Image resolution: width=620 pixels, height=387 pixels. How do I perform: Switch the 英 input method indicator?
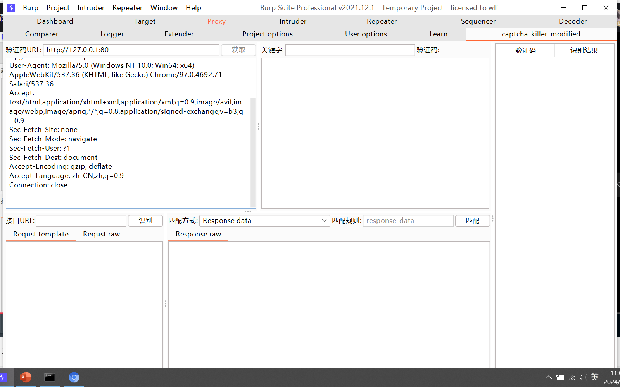594,377
